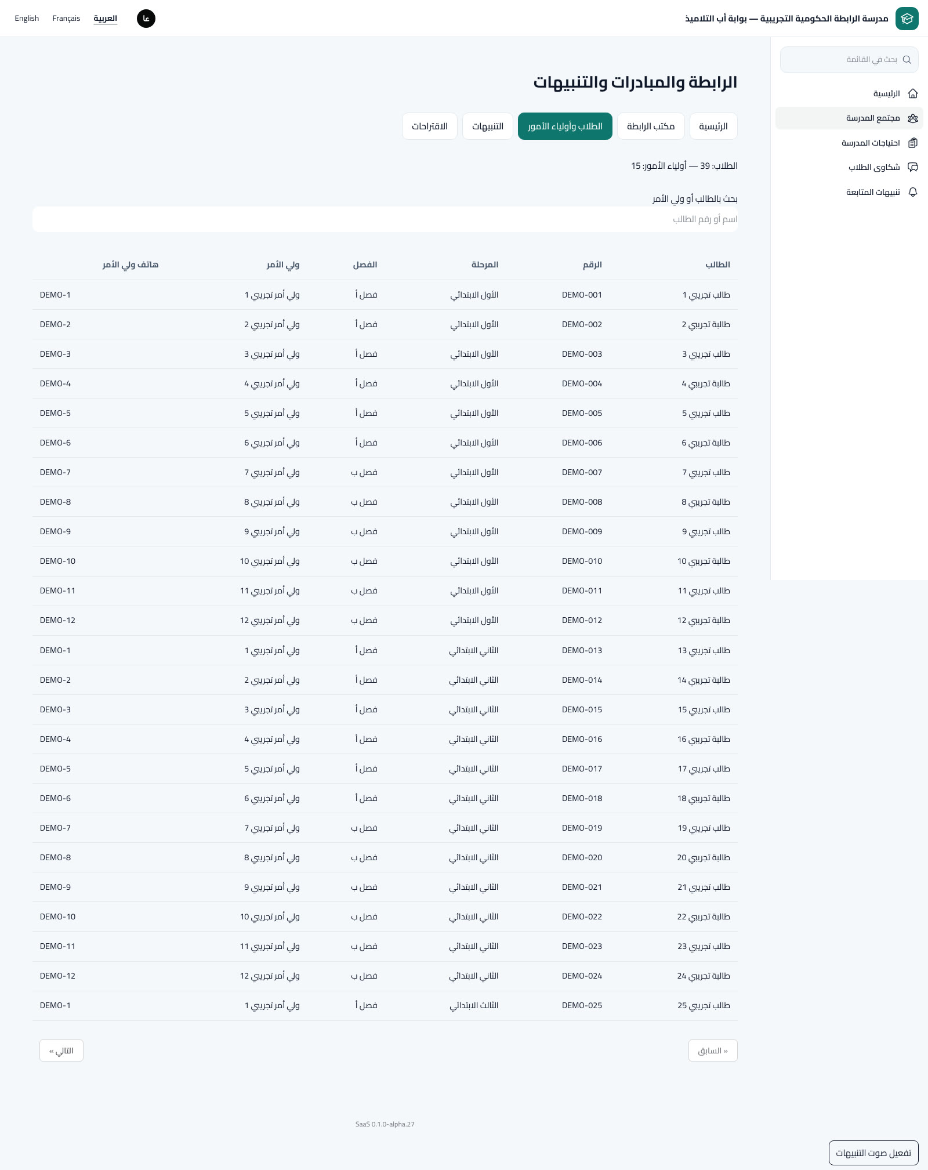Click student name طالبة تجريبي 10
928x1170 pixels.
click(704, 561)
